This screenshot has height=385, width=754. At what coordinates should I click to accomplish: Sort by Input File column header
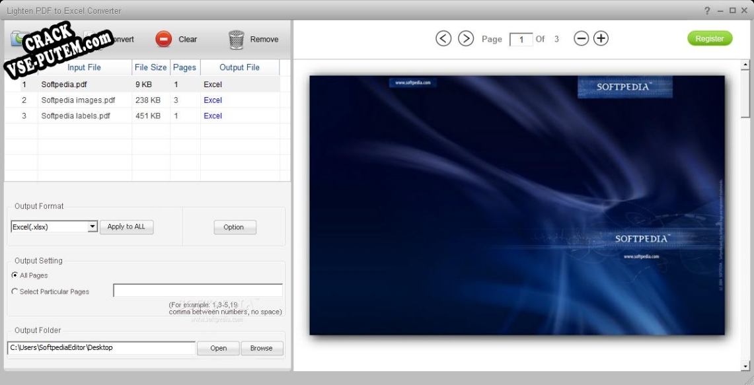pos(84,67)
